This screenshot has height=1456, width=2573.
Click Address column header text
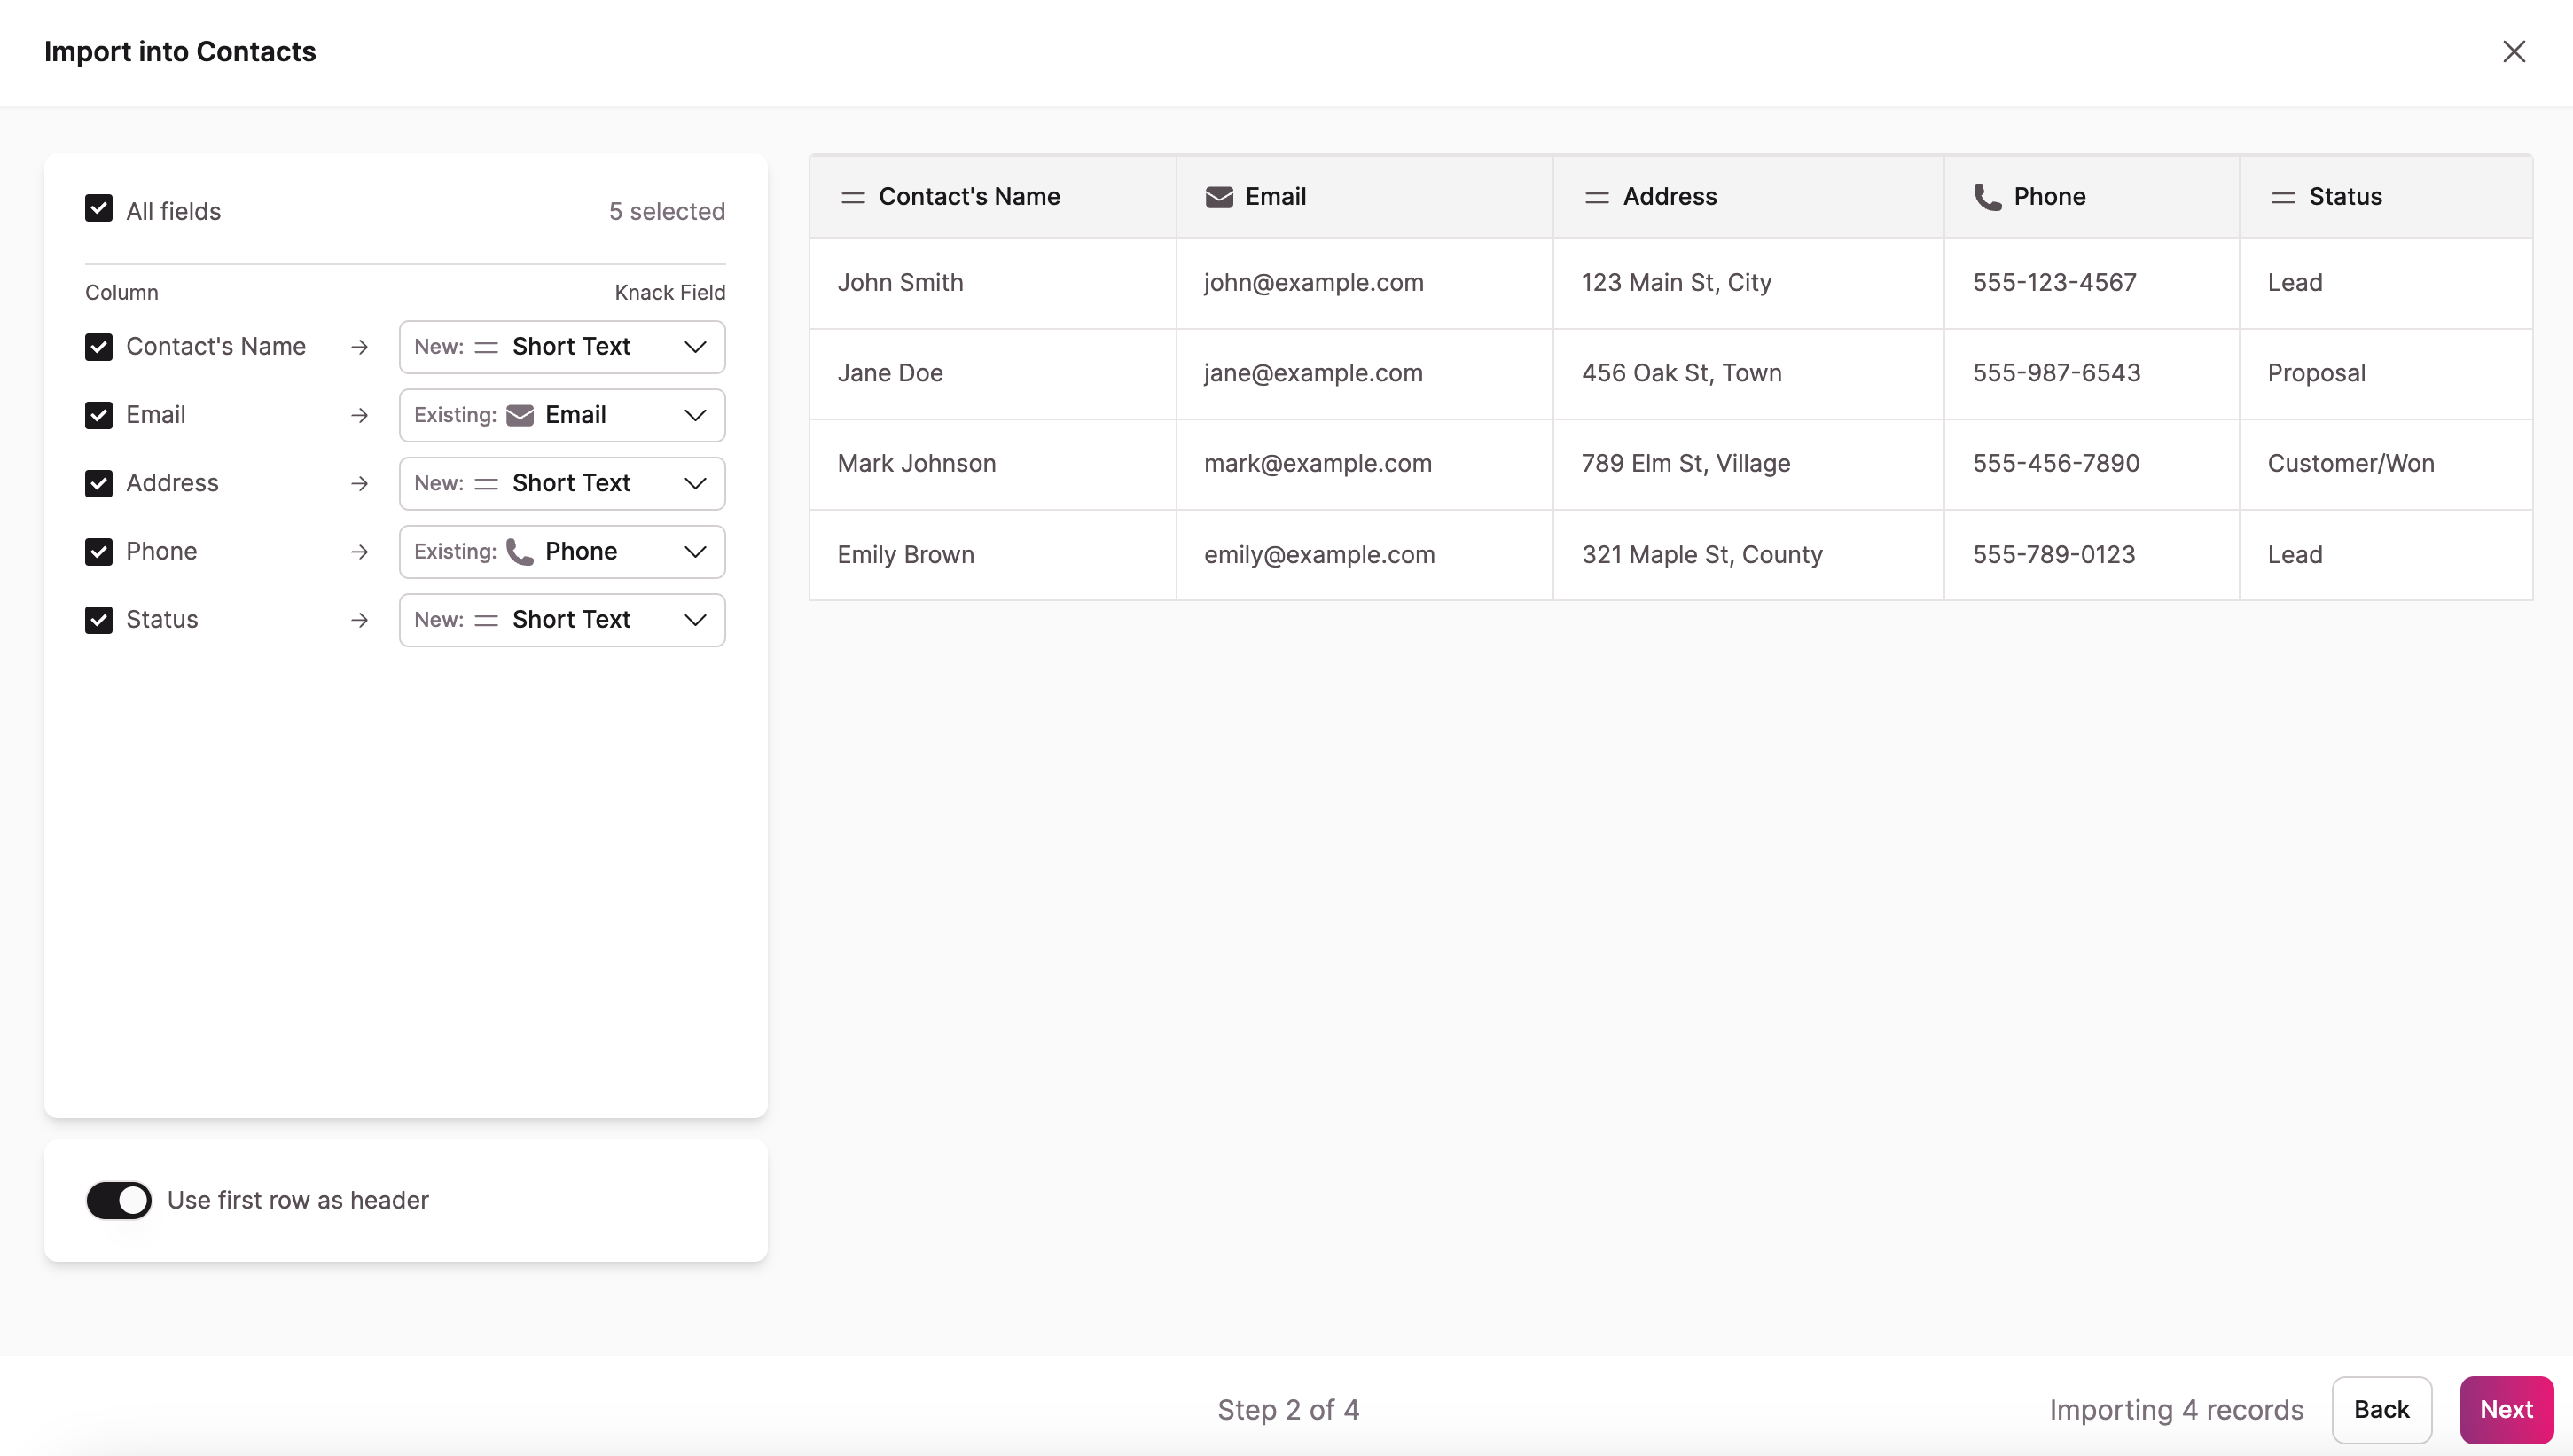[x=1670, y=197]
